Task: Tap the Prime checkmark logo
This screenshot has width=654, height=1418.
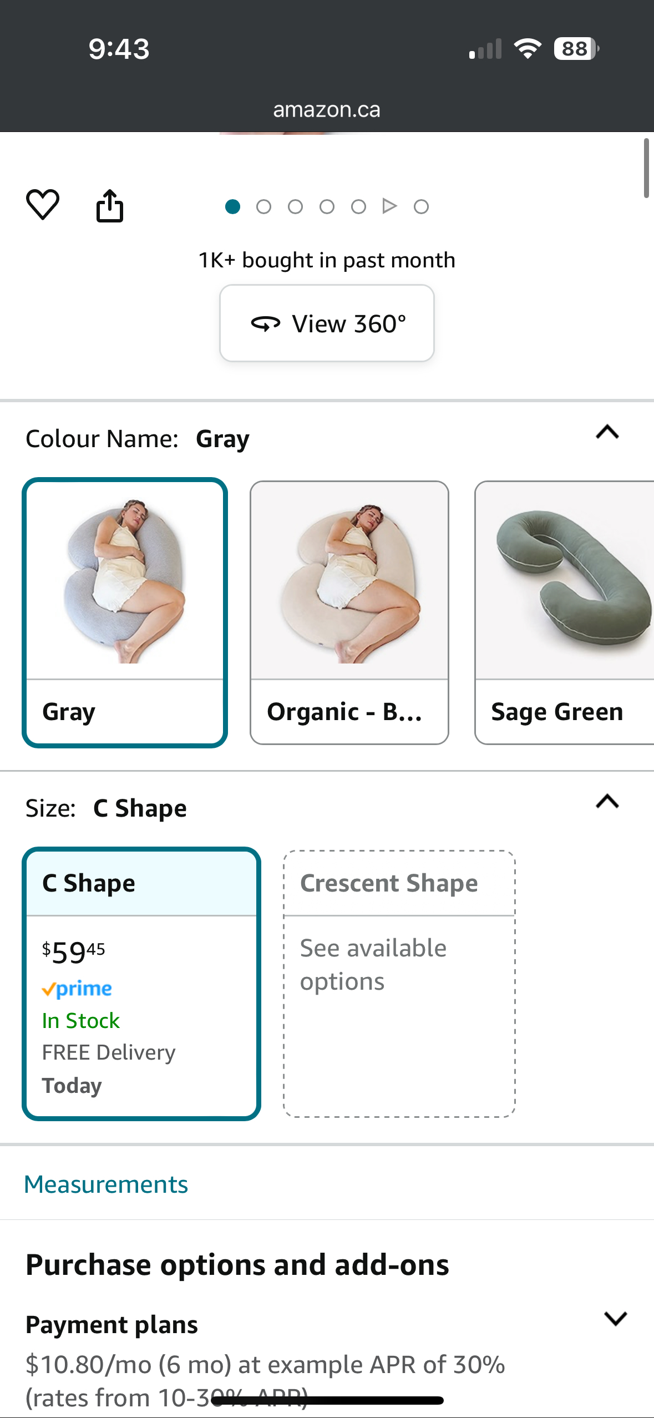Action: 77,989
